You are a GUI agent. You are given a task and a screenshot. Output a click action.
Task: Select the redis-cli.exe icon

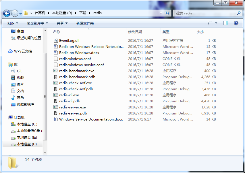[56, 95]
